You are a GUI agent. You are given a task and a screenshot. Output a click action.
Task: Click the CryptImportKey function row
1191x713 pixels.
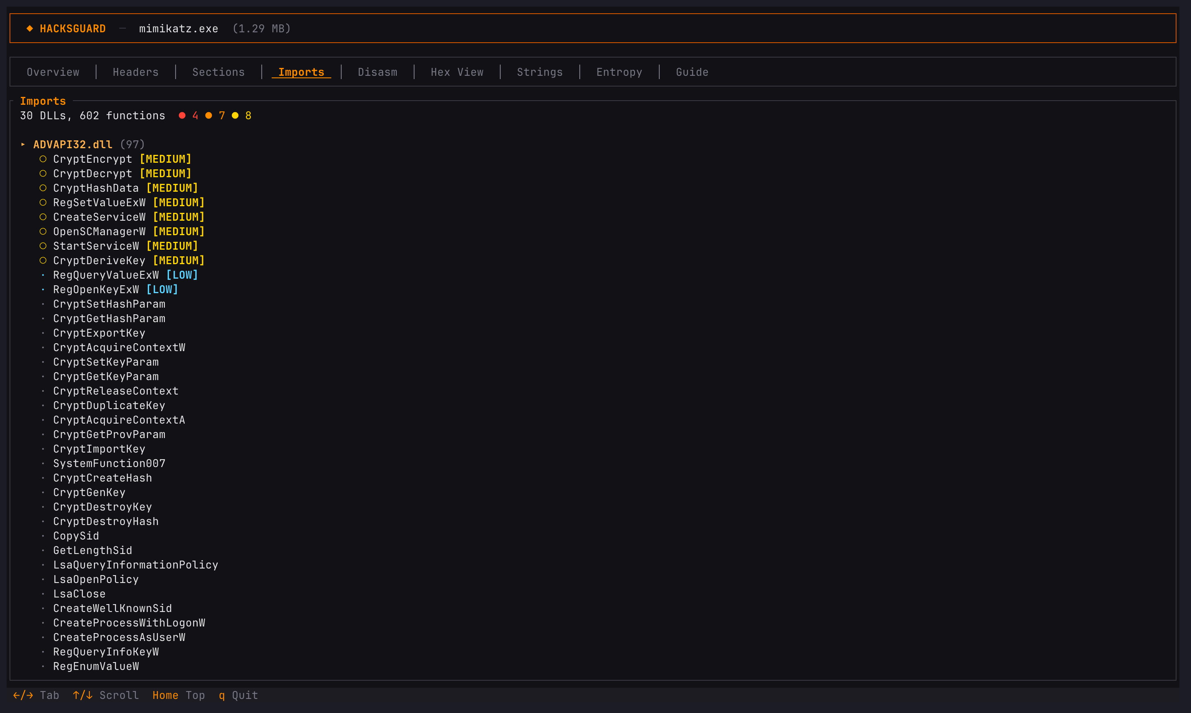tap(99, 449)
